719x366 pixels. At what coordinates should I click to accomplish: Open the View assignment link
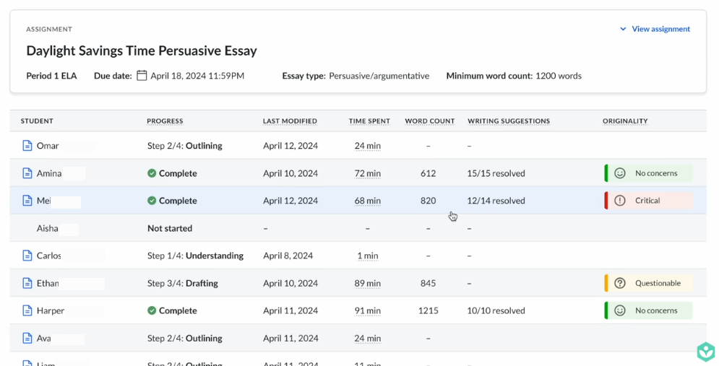660,29
